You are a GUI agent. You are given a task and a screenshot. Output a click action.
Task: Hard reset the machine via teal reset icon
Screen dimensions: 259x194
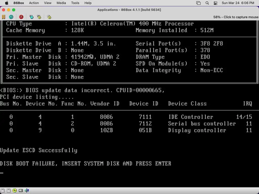[x=11, y=17]
